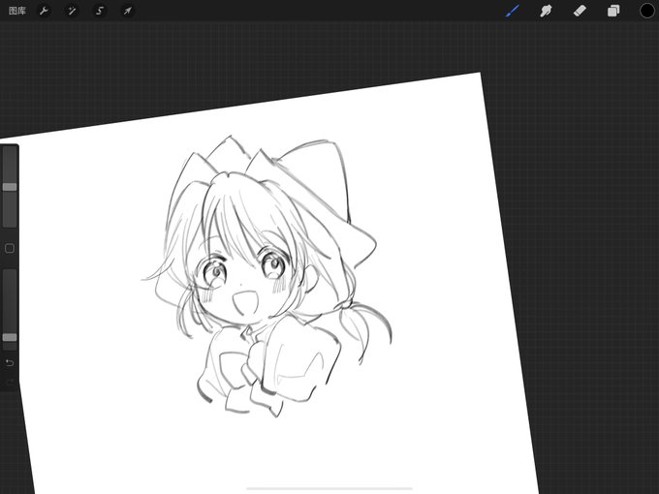Undo the last stroke

[10, 362]
